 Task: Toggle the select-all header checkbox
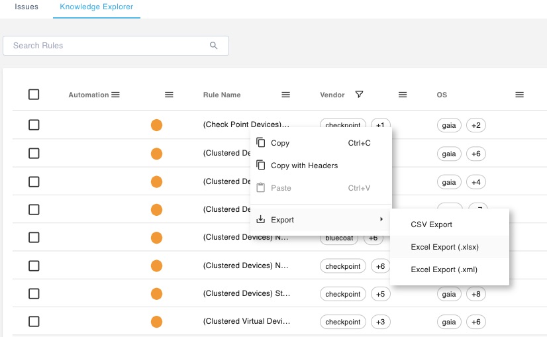click(x=34, y=95)
